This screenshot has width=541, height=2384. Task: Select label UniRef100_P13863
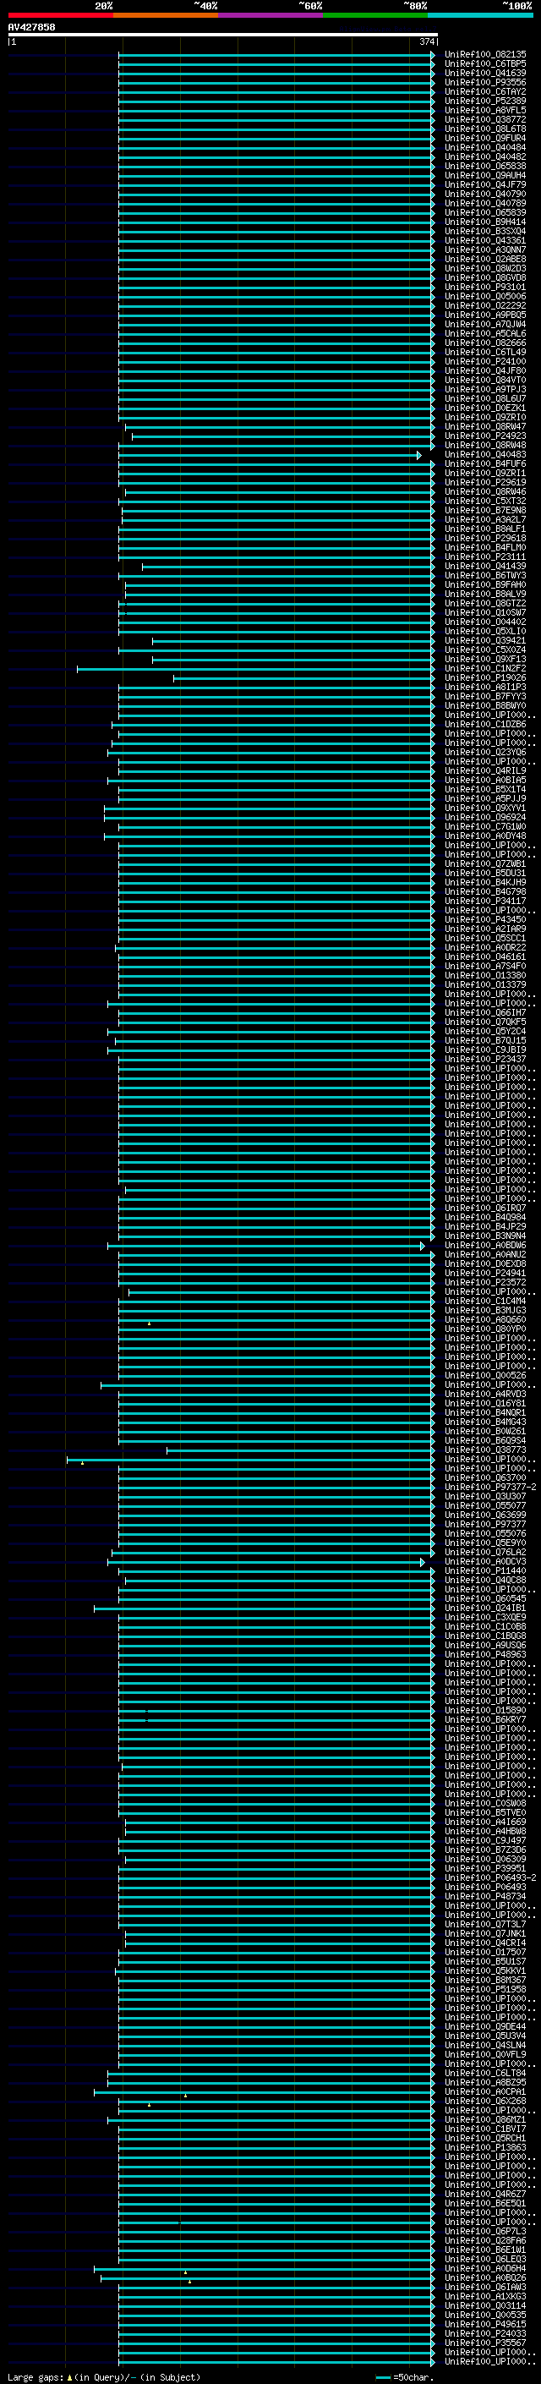(x=485, y=2148)
